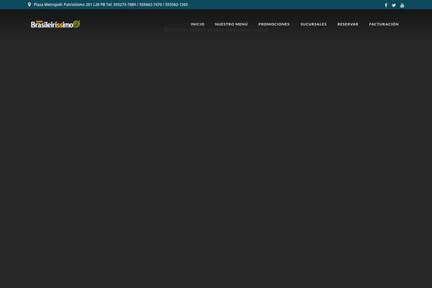Open the Facebook social icon

386,5
